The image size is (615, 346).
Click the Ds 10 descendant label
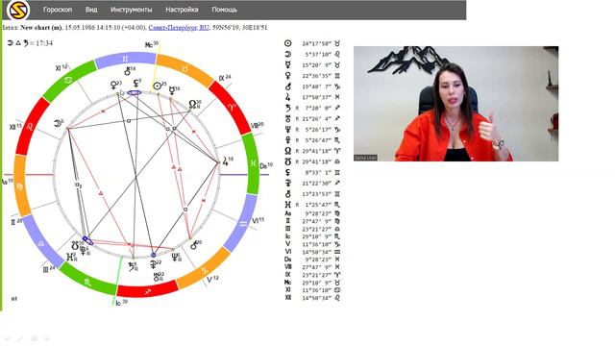pyautogui.click(x=266, y=165)
